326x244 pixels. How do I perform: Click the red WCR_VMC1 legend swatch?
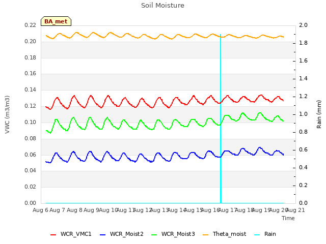pos(53,235)
